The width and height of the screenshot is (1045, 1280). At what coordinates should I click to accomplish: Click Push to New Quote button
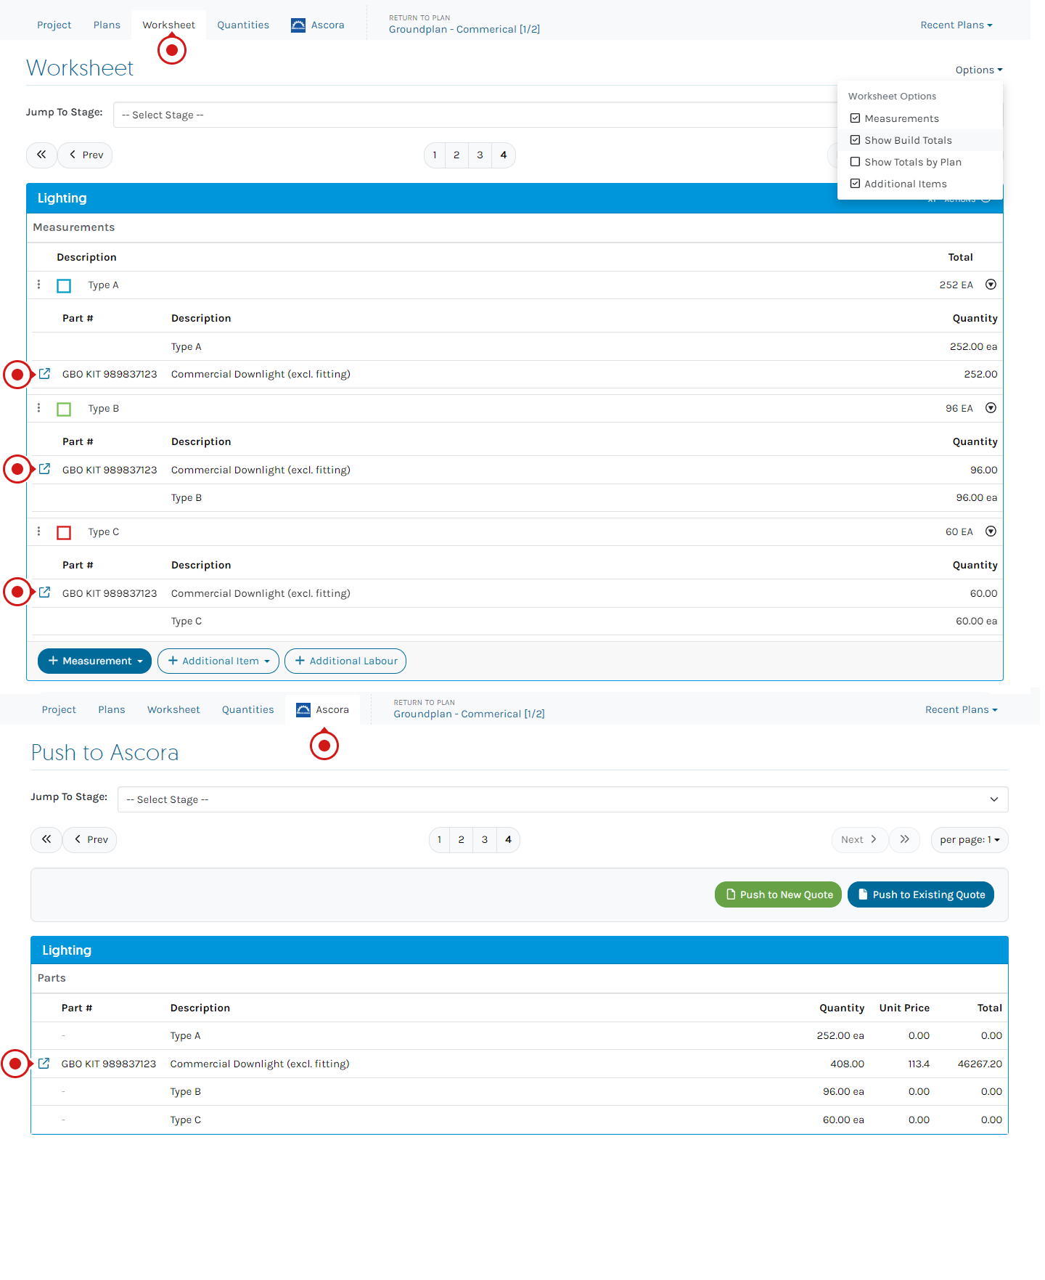[x=778, y=894]
